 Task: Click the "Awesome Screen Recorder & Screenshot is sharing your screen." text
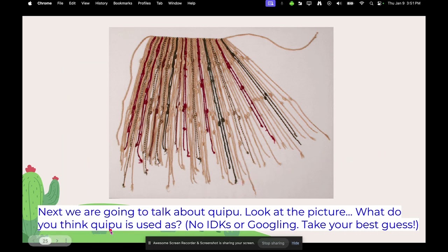tap(204, 243)
